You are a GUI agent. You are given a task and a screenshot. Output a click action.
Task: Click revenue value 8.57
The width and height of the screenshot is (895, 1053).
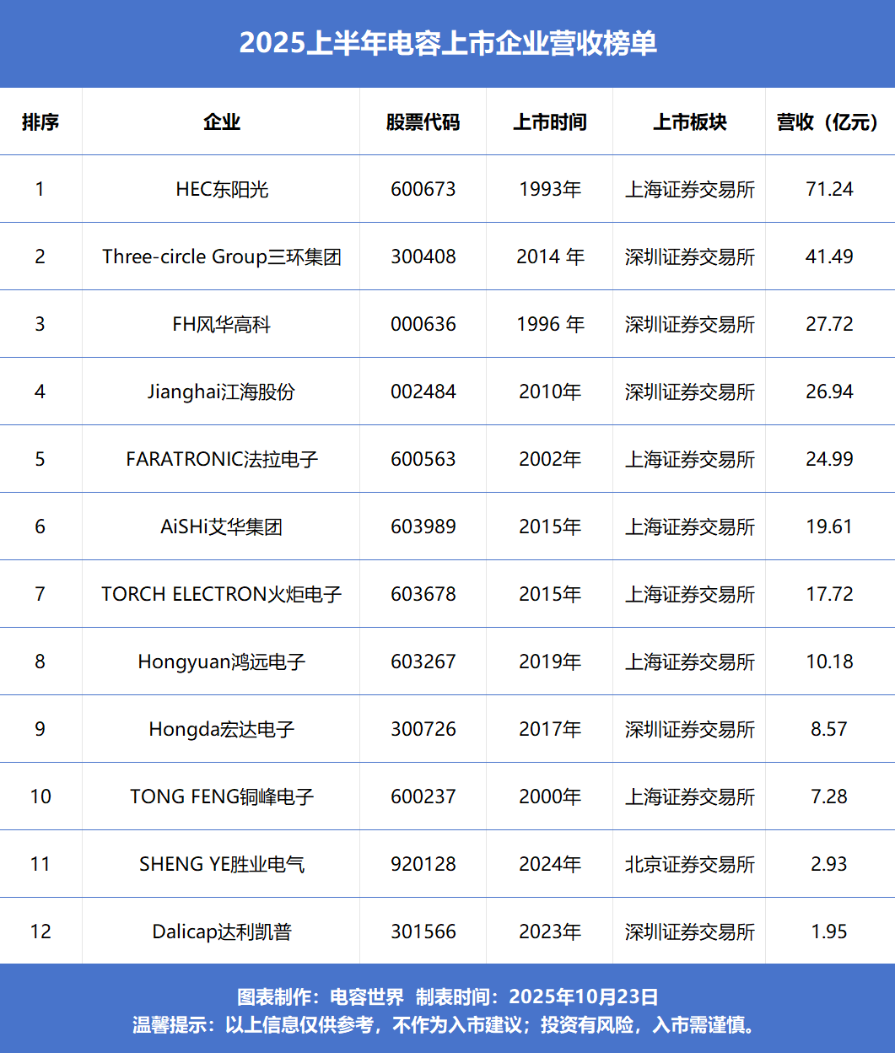click(x=829, y=729)
